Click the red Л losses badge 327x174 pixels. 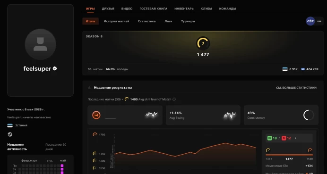coord(284,138)
